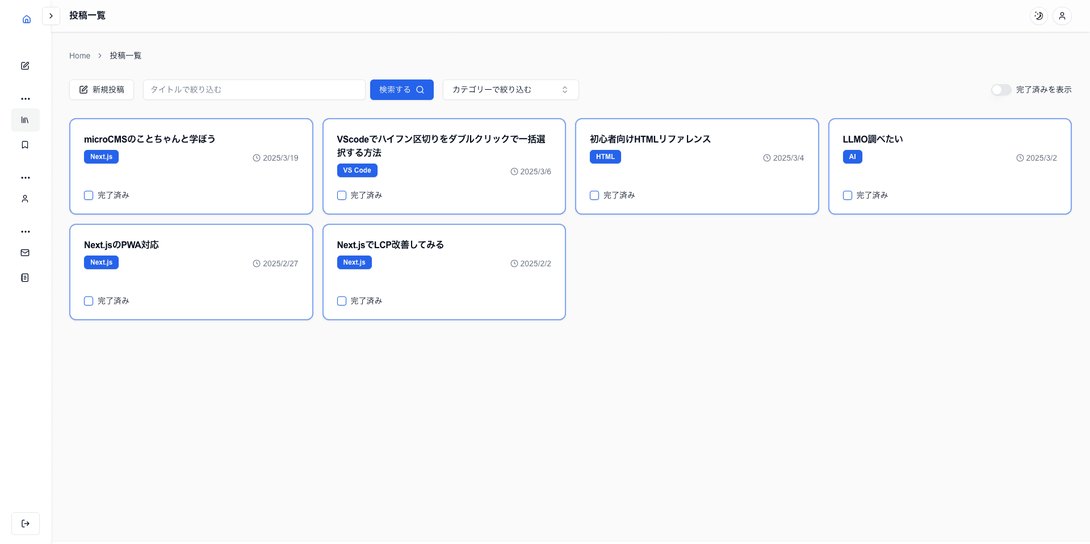
Task: Toggle dark mode theme icon
Action: pyautogui.click(x=1039, y=16)
